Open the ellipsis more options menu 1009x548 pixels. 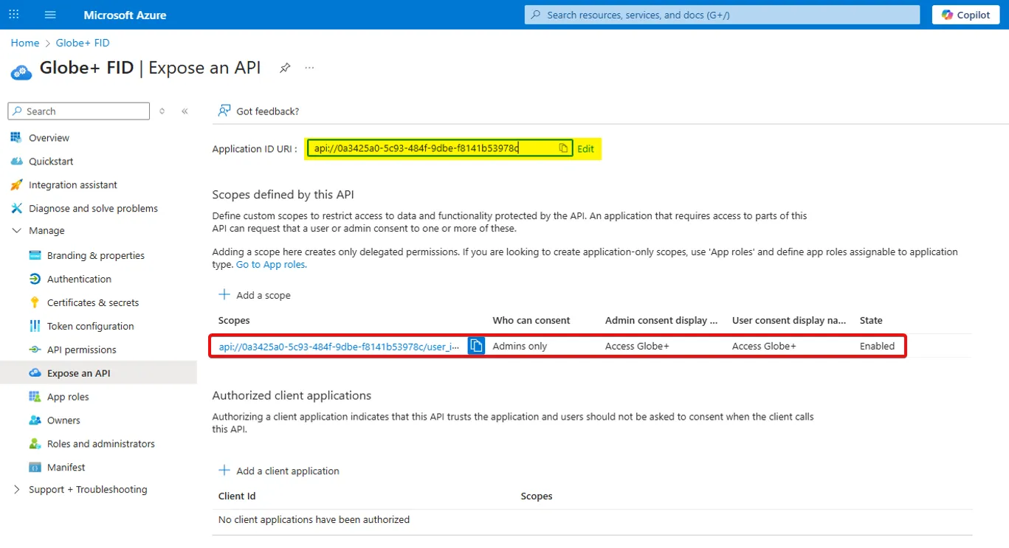click(309, 68)
